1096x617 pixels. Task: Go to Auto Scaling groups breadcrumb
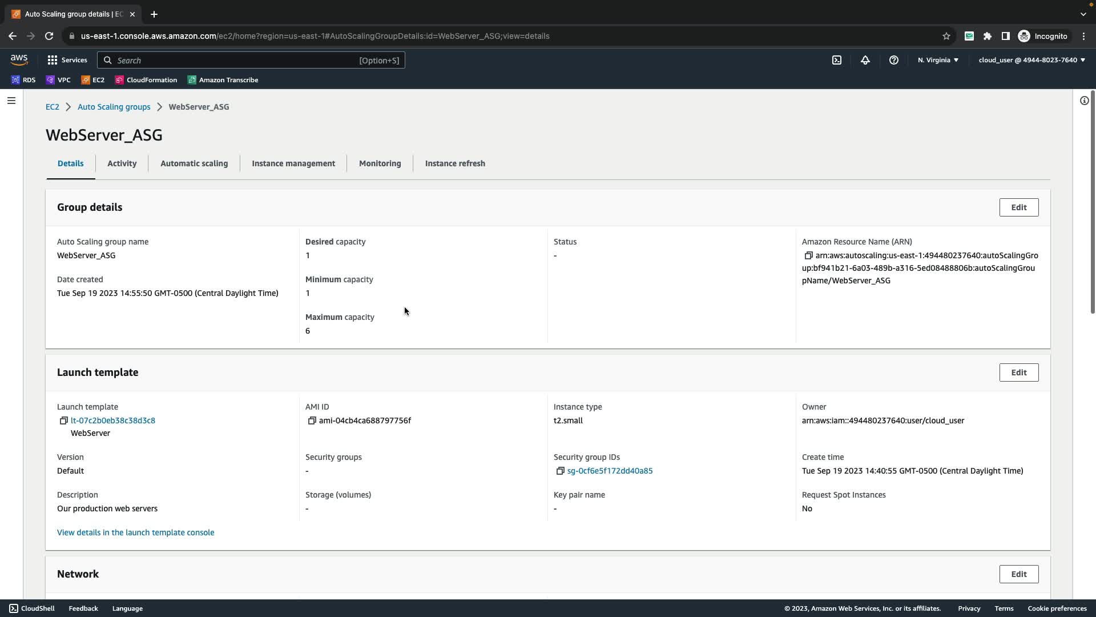pyautogui.click(x=114, y=107)
